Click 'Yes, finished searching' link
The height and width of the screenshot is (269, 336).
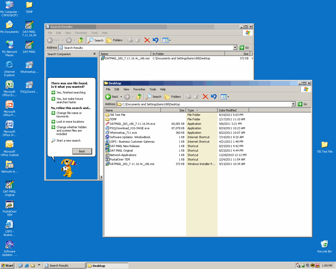coord(71,92)
